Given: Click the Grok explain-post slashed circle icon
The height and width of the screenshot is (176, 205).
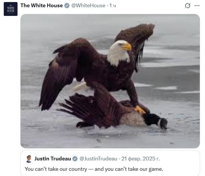Looking at the screenshot, I should click(188, 5).
